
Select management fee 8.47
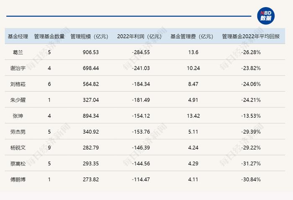click(x=193, y=84)
